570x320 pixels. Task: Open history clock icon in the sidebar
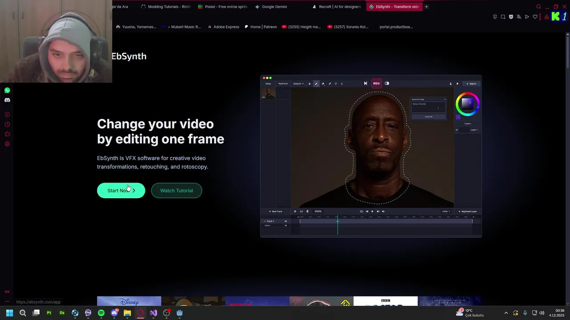click(7, 124)
